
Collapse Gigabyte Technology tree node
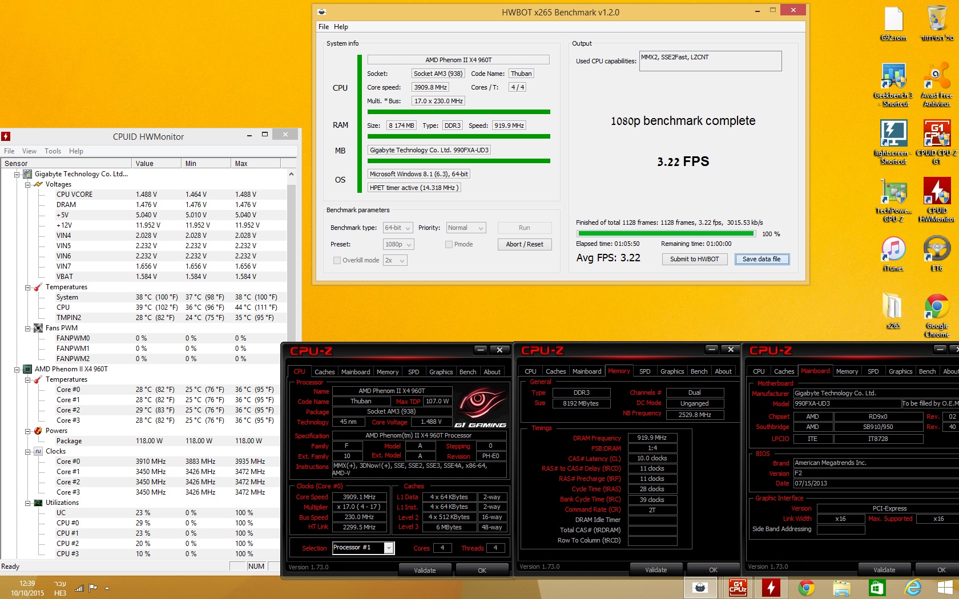(x=17, y=174)
